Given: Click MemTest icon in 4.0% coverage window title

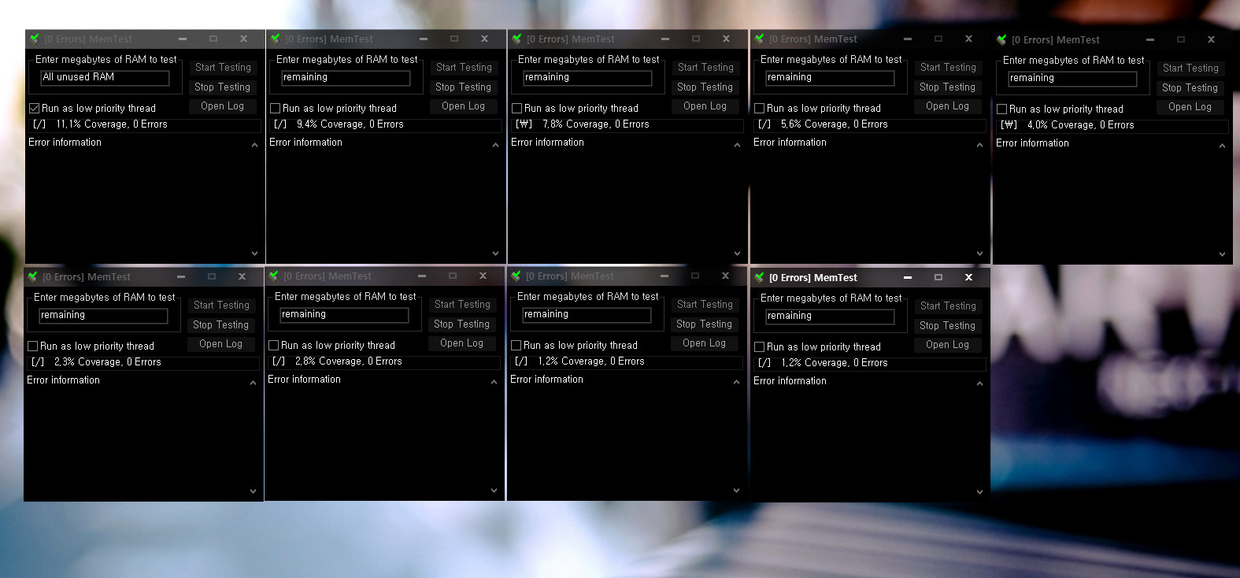Looking at the screenshot, I should (x=1001, y=39).
